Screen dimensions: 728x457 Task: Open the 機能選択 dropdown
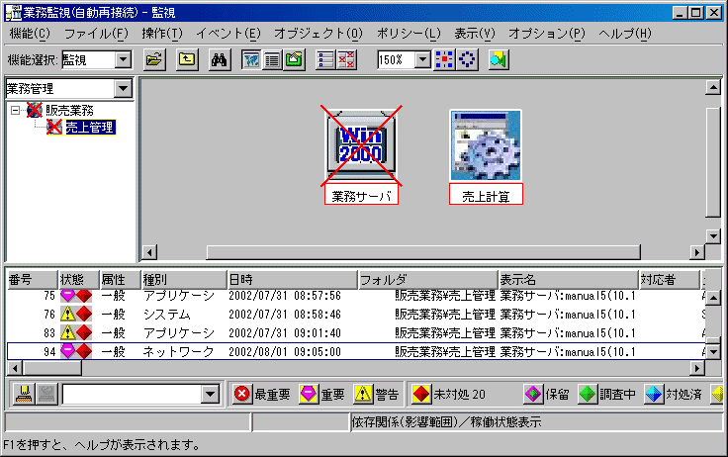(123, 60)
